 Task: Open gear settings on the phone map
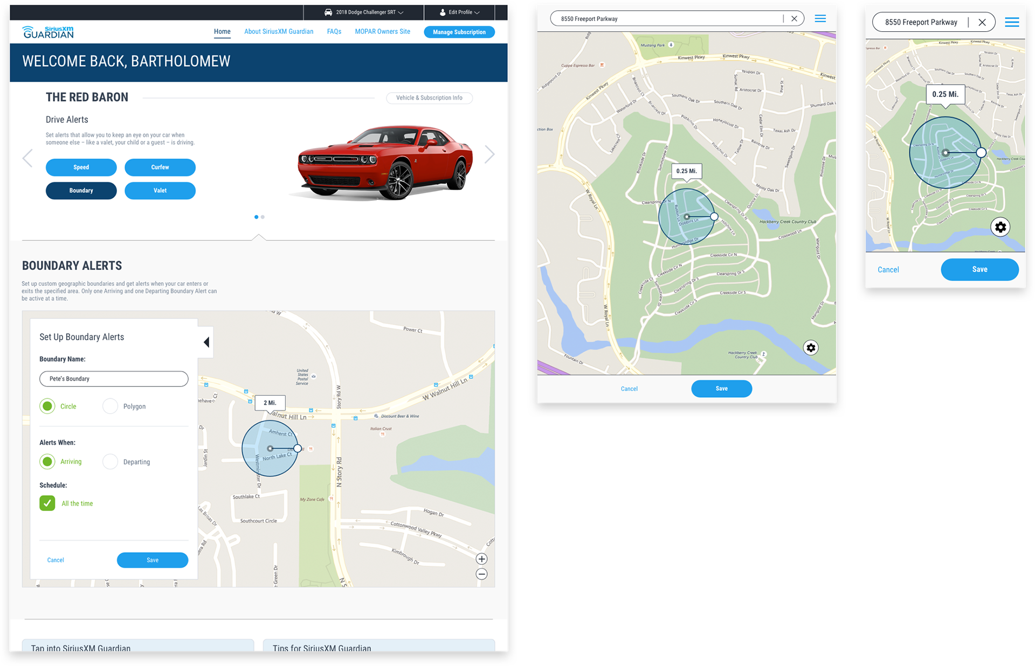tap(1000, 227)
